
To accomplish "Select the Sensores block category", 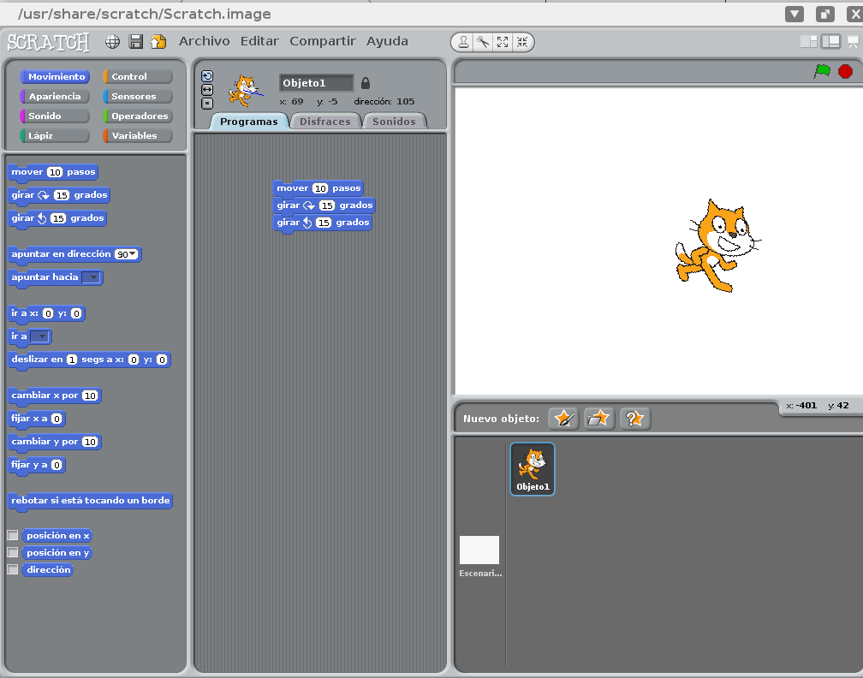I will pos(138,96).
